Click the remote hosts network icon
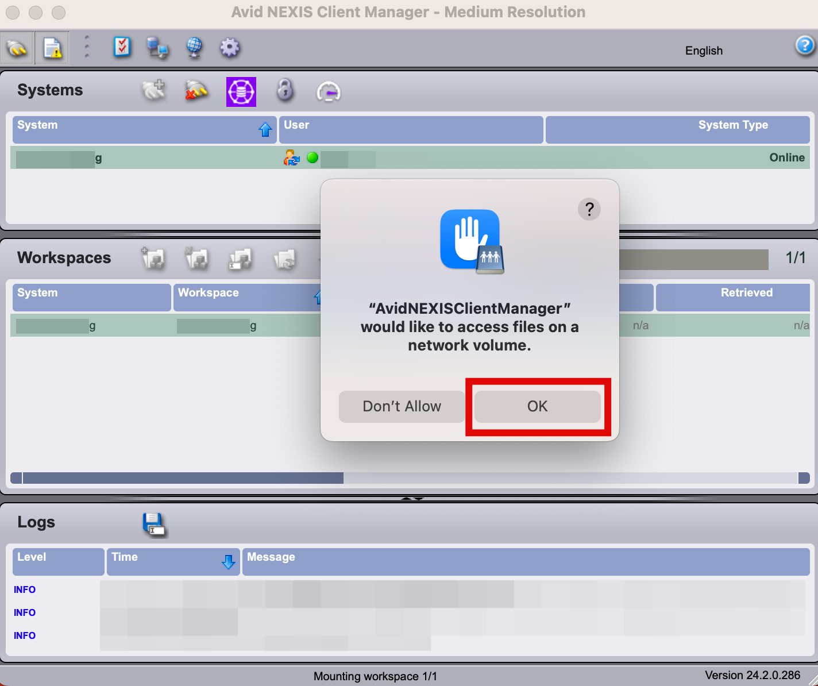Viewport: 818px width, 686px height. 159,48
